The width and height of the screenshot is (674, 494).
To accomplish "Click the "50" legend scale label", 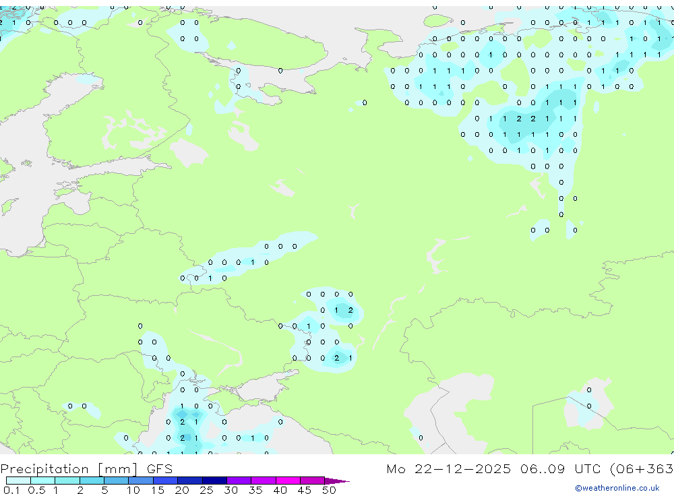I will pyautogui.click(x=329, y=490).
